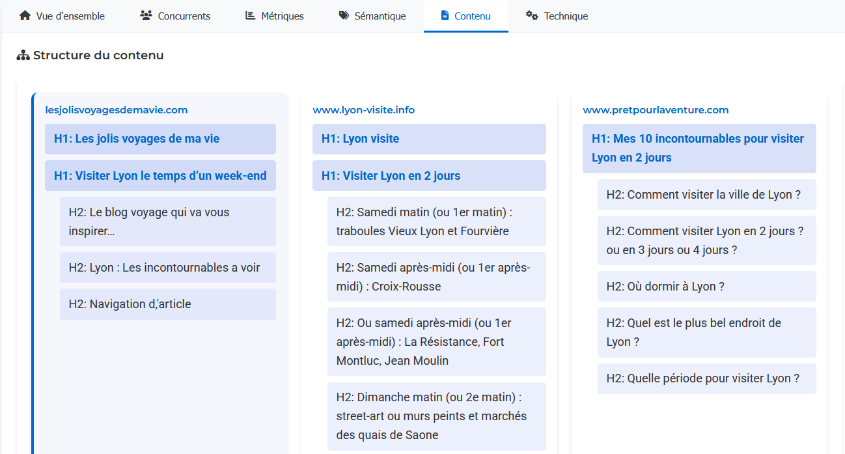This screenshot has width=845, height=454.
Task: Select the H2 'Où dormir à Lyon ?' card
Action: [x=706, y=286]
